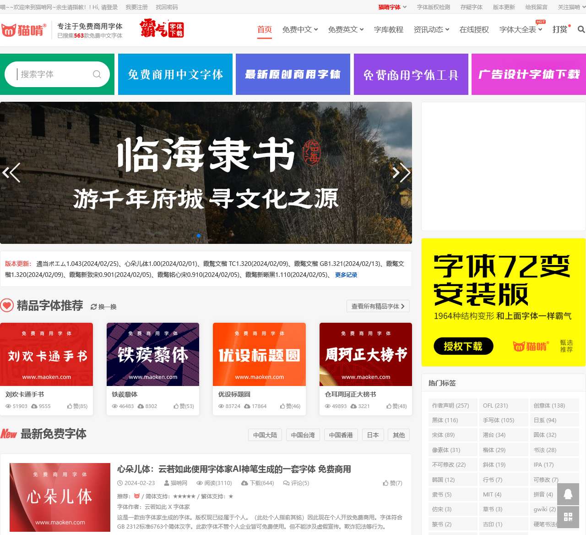Click the 我要注册 link

[x=137, y=7]
